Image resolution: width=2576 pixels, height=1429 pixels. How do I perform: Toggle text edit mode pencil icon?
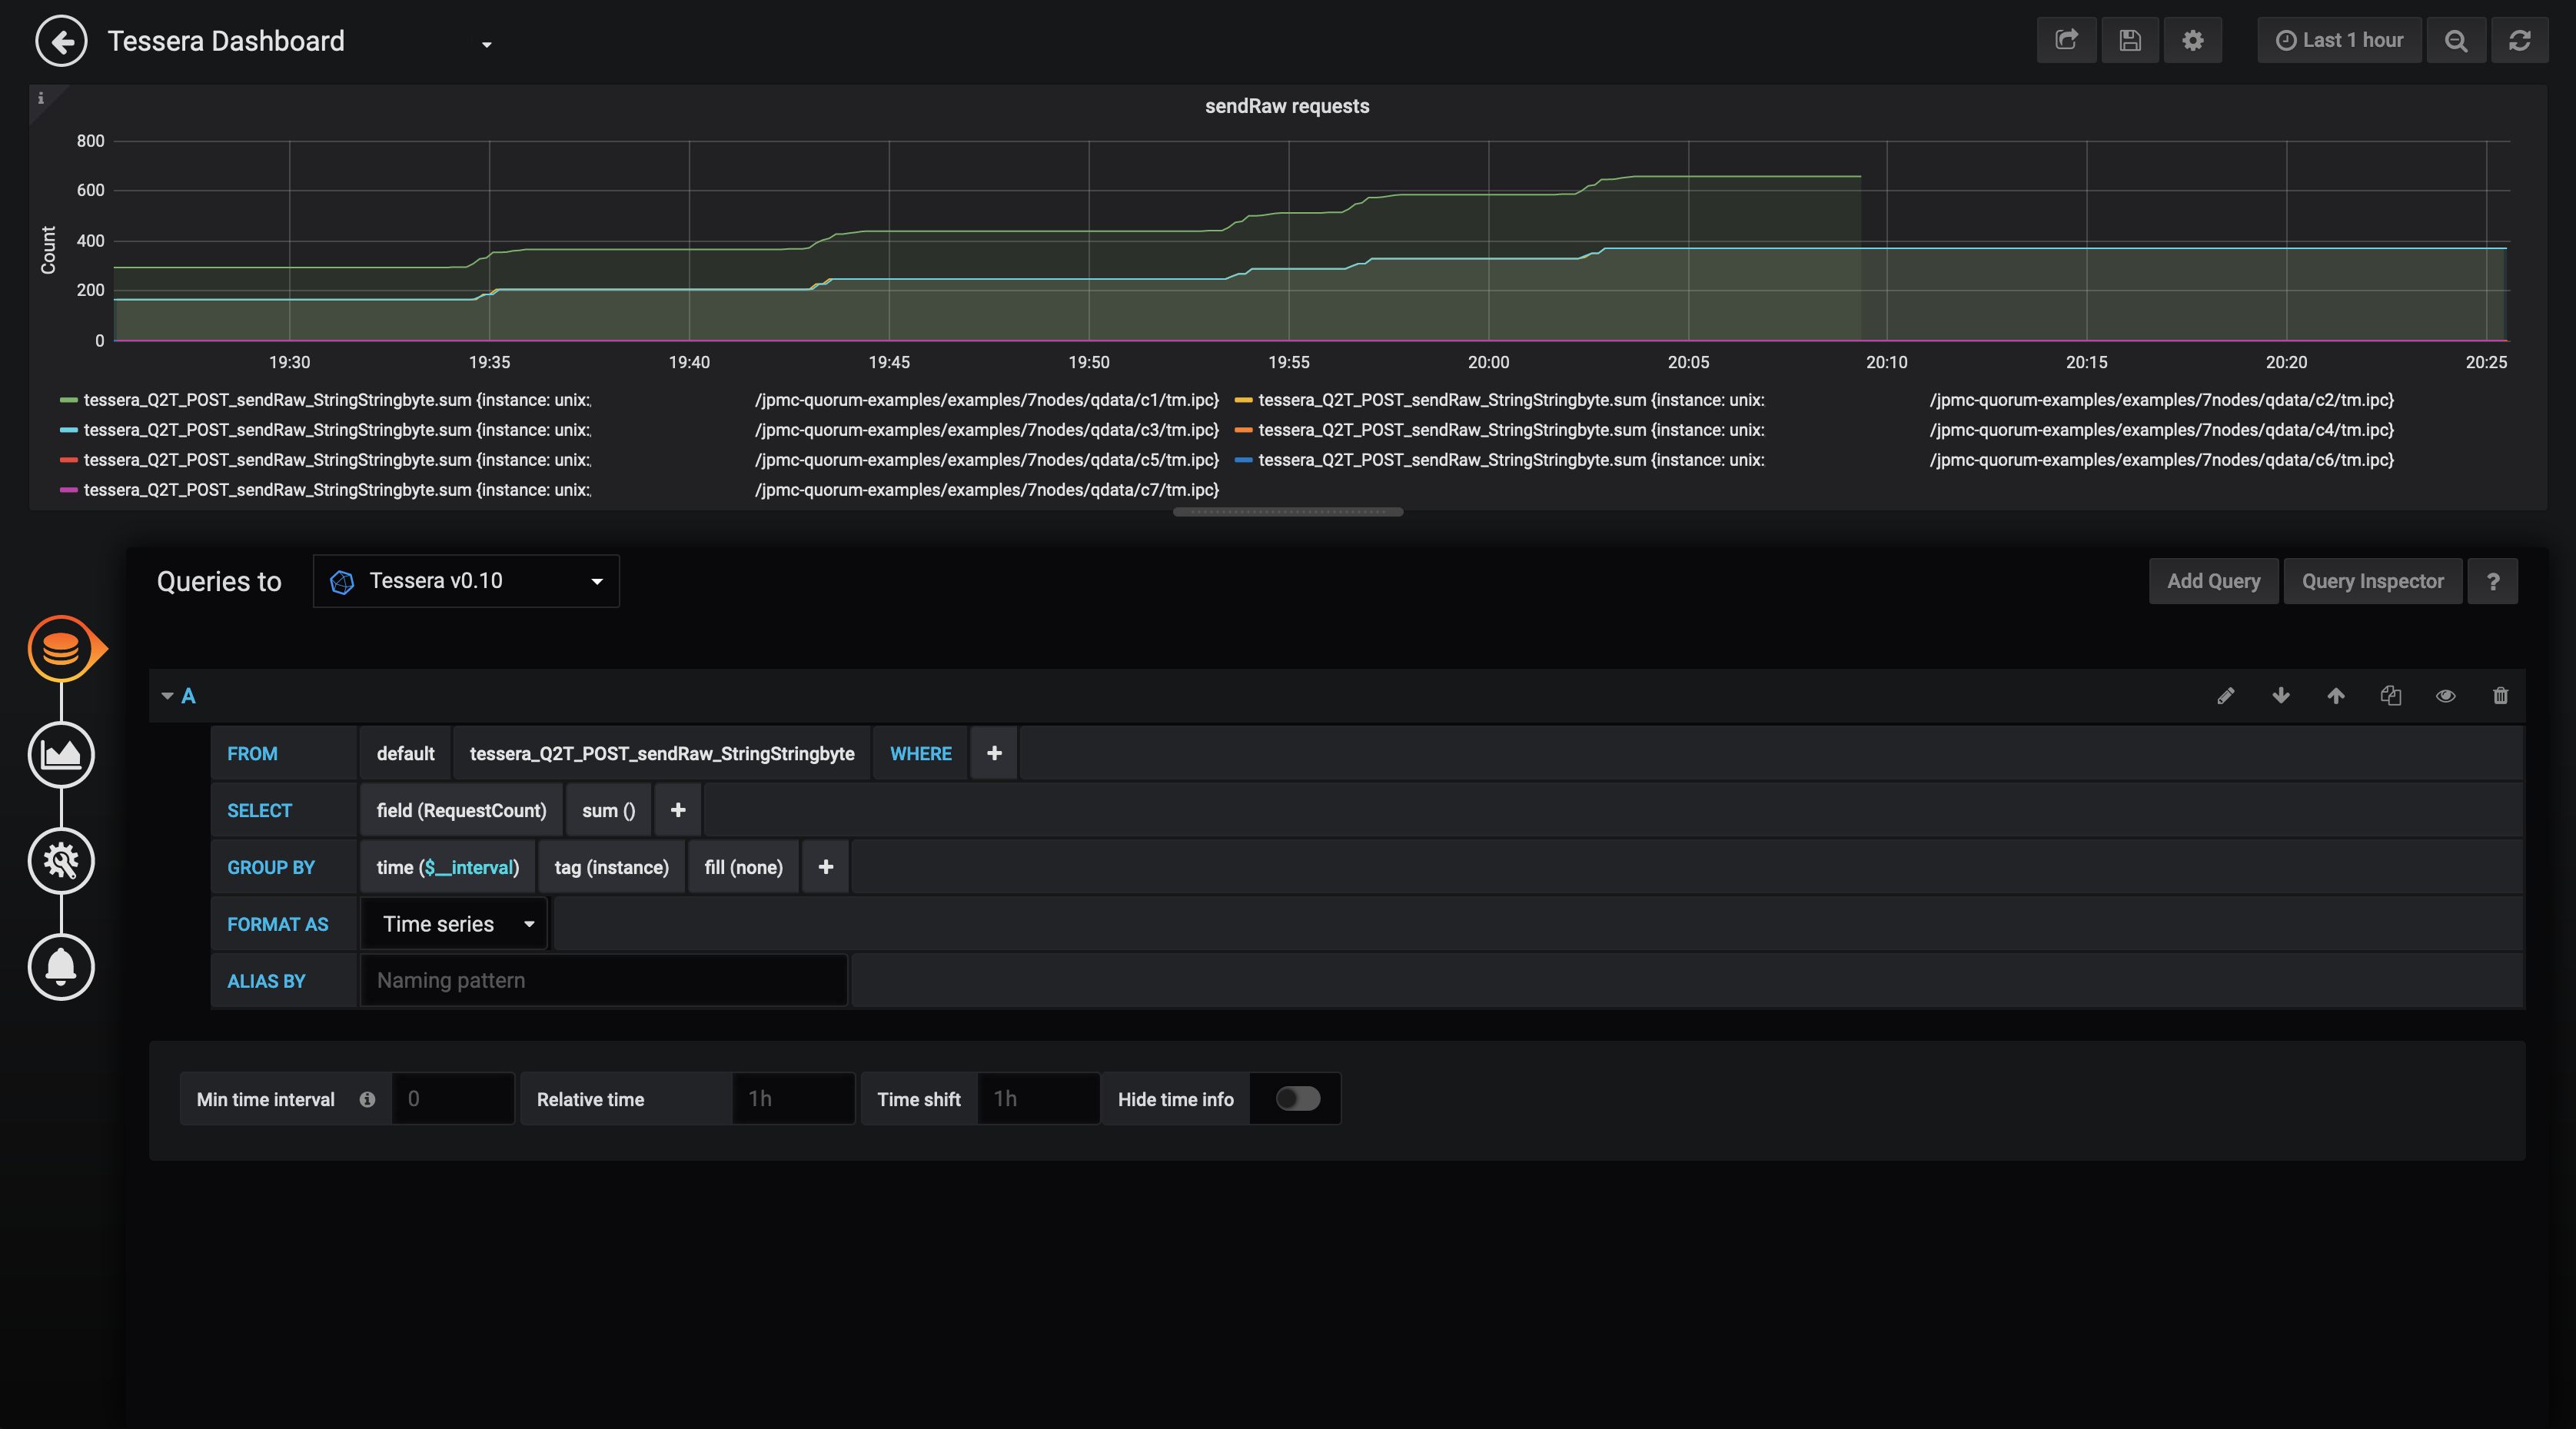(x=2225, y=696)
